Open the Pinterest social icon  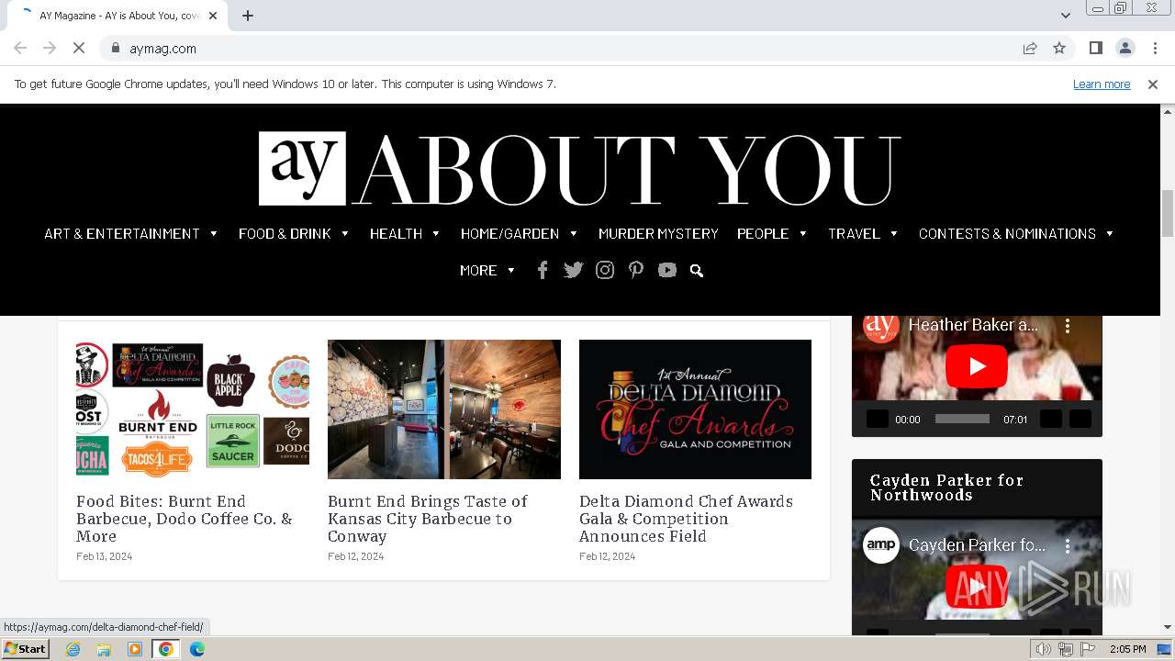pos(636,270)
